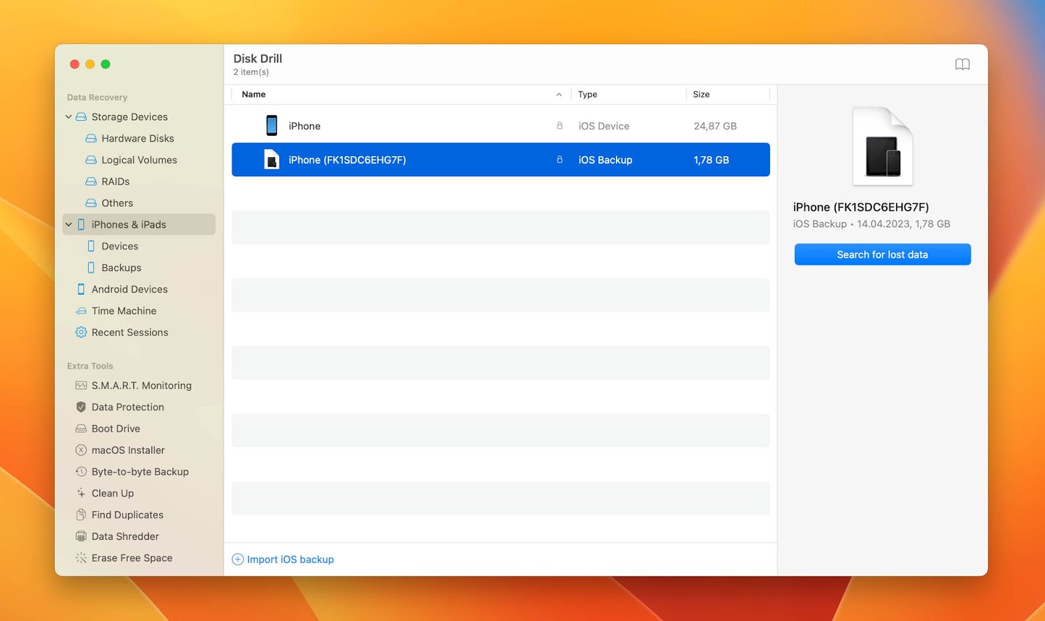Click the Clean Up sparkle icon
Viewport: 1045px width, 621px height.
click(81, 494)
